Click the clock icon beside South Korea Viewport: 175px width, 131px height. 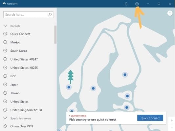5,51
